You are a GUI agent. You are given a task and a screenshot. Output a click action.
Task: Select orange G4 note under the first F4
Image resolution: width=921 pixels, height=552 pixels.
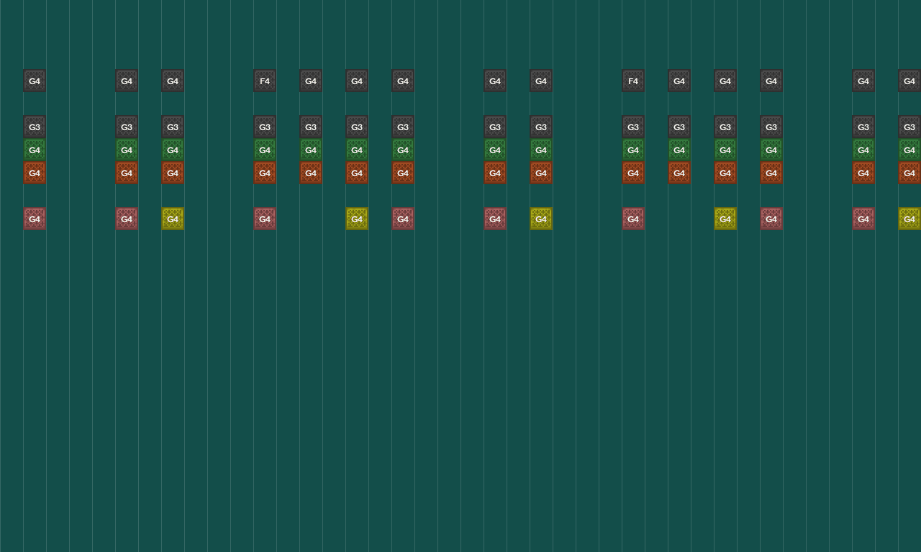coord(265,172)
